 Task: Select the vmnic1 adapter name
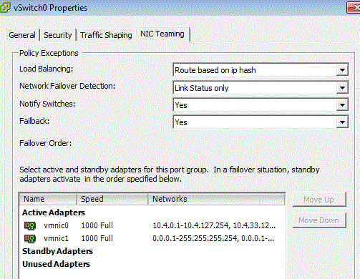(x=56, y=238)
